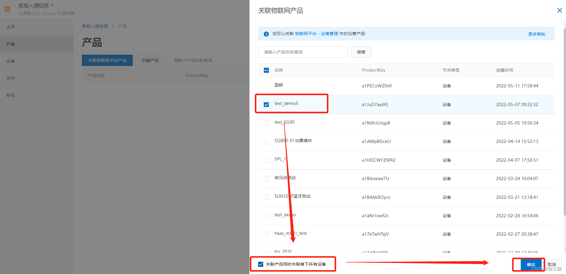This screenshot has width=566, height=274.
Task: Click the 2022-05-11 17:58:44 creation time
Action: coord(517,86)
